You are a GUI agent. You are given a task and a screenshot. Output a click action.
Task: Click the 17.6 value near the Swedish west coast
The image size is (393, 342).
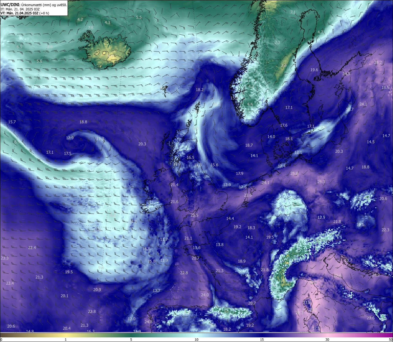pyautogui.click(x=284, y=125)
